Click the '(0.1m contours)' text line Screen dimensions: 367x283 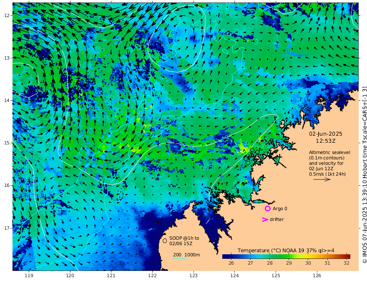(x=327, y=158)
